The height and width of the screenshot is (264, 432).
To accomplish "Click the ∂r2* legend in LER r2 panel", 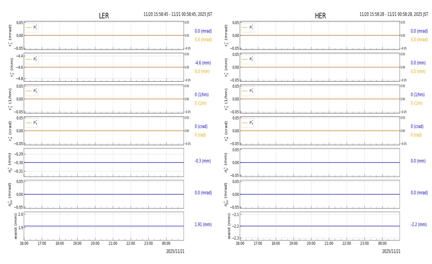I will point(32,59).
